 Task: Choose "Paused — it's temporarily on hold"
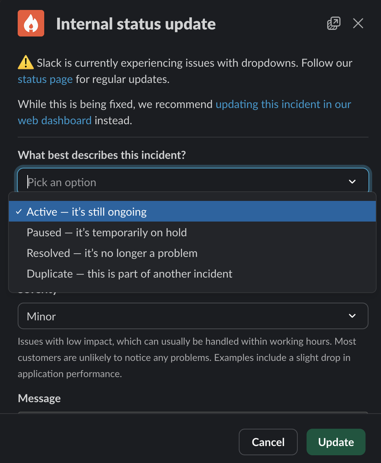(107, 232)
